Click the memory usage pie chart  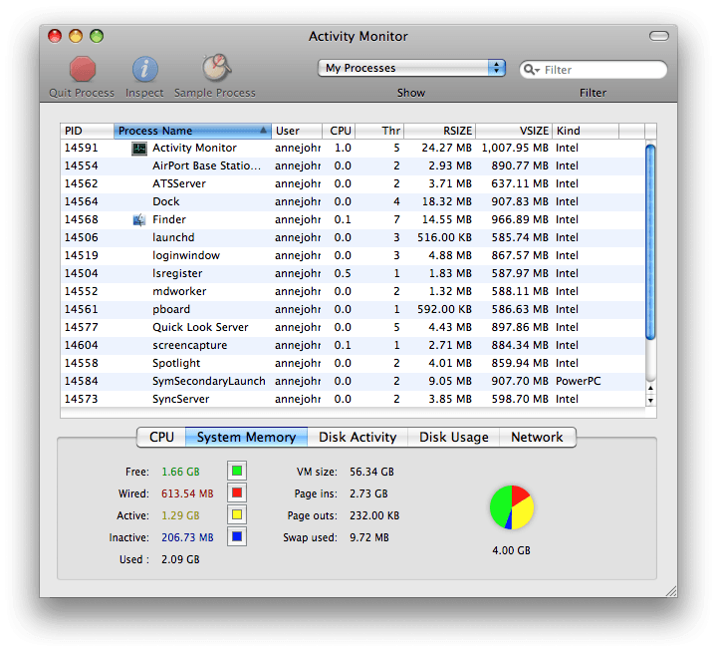[512, 507]
